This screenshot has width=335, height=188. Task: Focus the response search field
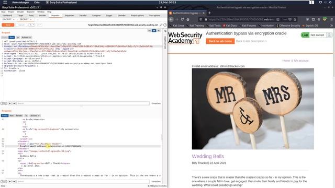pos(83,182)
